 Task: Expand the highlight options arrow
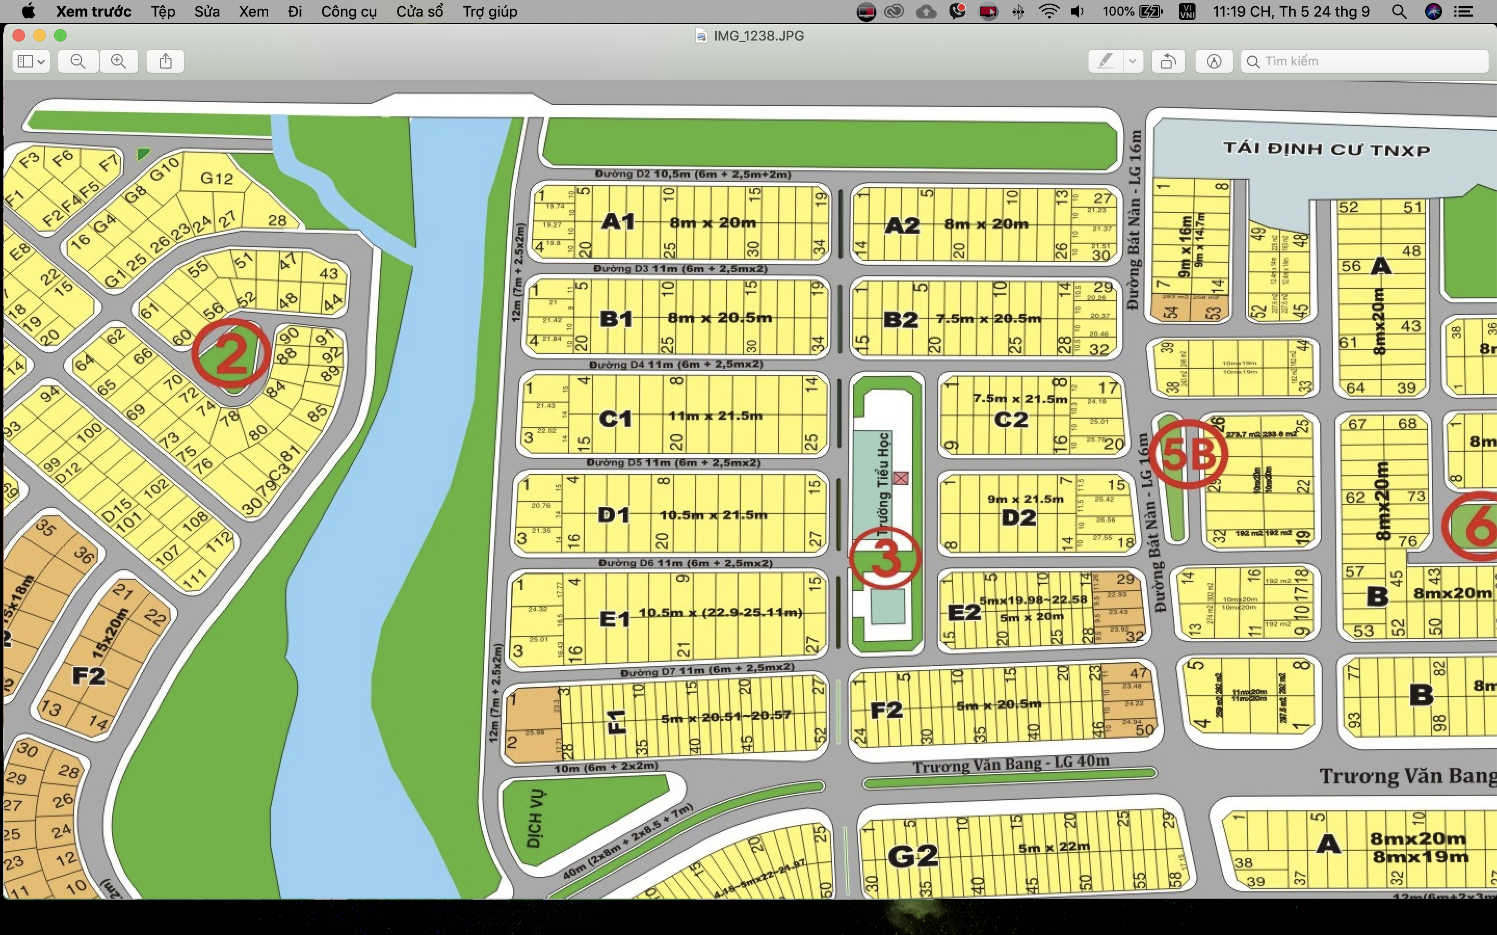[1133, 61]
